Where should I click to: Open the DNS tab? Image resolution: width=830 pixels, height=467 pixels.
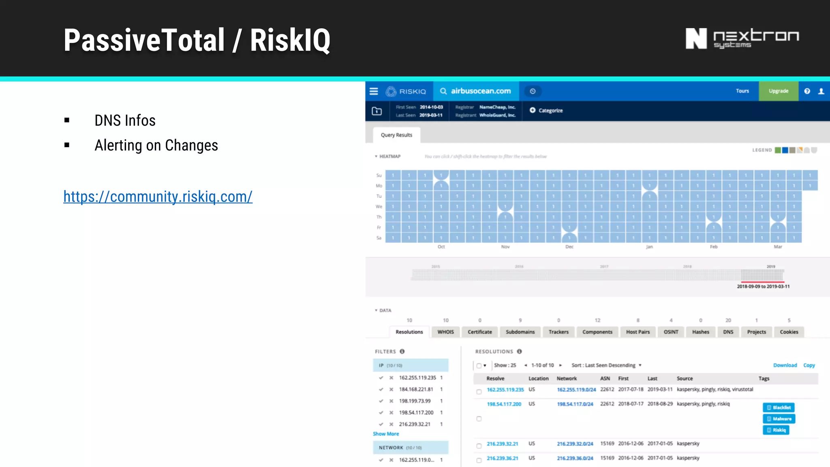pyautogui.click(x=728, y=332)
